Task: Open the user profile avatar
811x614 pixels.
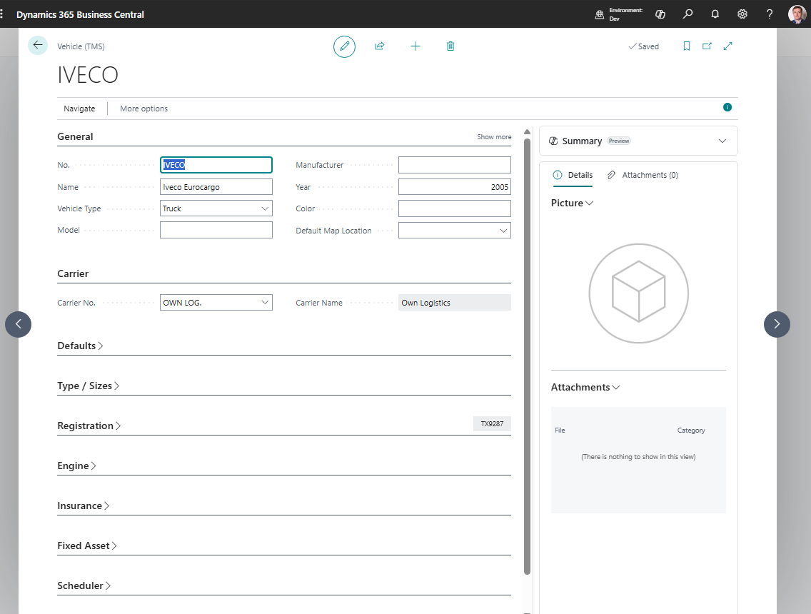Action: 797,14
